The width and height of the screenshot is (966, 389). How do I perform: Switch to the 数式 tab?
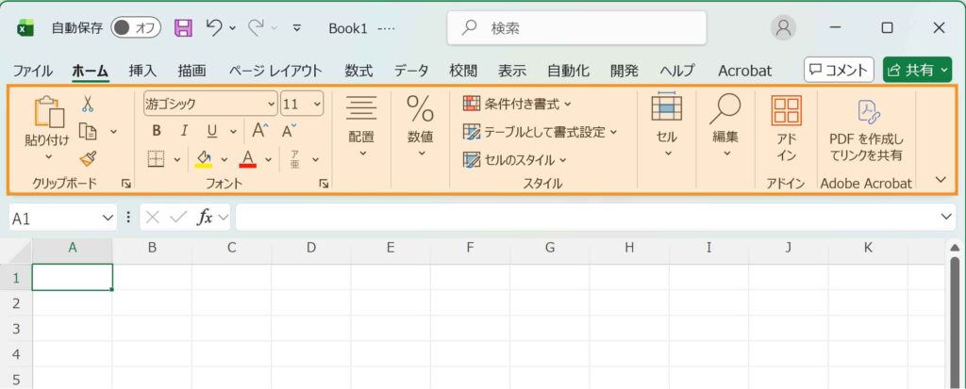[x=358, y=71]
